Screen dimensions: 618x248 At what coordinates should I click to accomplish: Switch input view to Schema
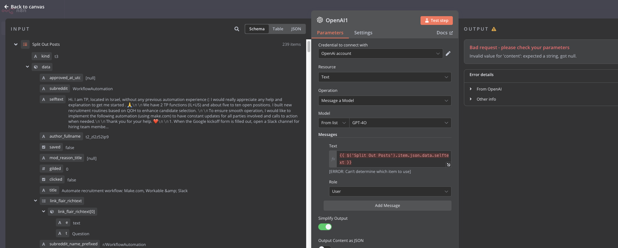pyautogui.click(x=257, y=29)
